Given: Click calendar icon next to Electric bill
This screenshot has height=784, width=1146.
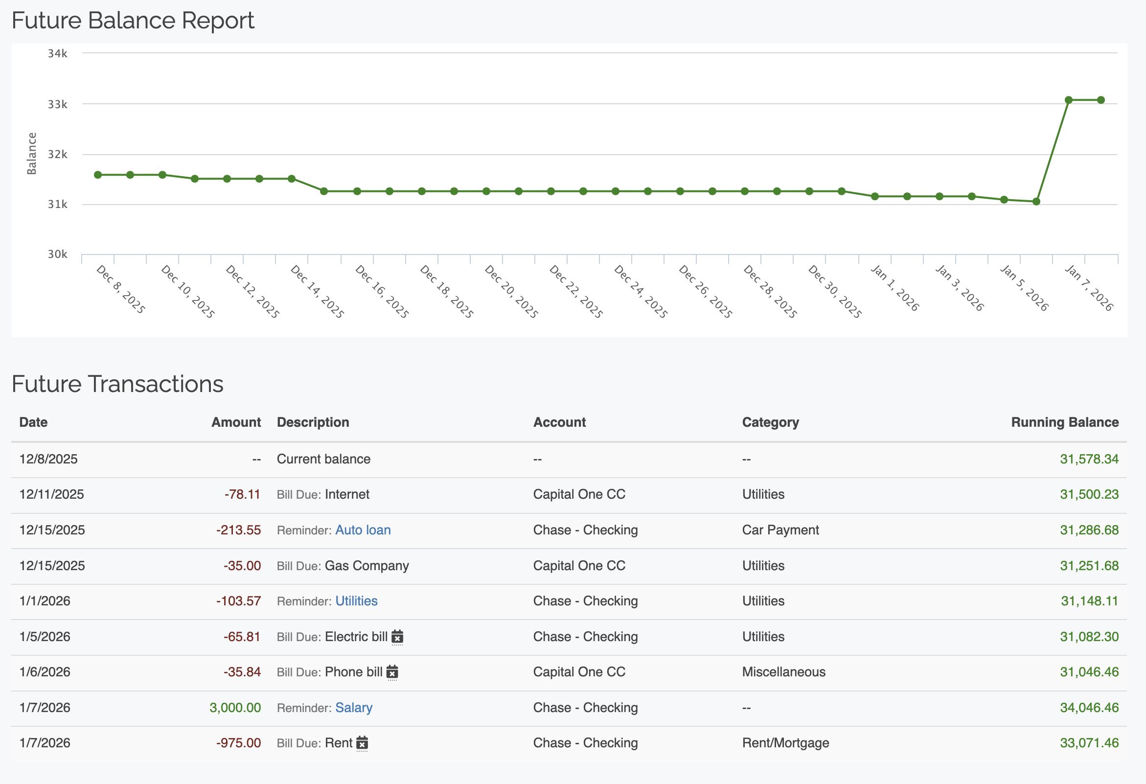Looking at the screenshot, I should click(397, 637).
